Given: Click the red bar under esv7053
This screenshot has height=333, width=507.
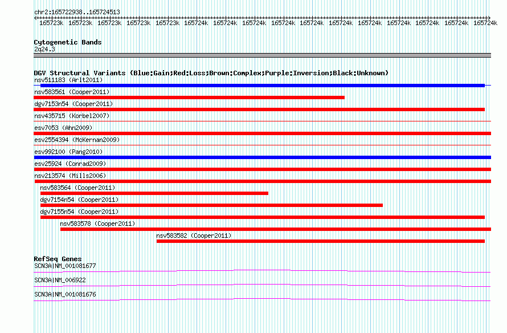Looking at the screenshot, I should click(262, 133).
